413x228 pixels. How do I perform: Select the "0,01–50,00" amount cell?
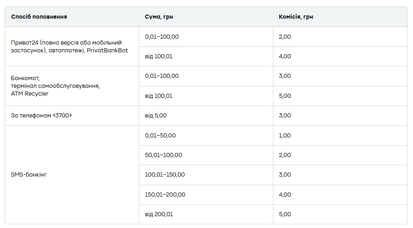[160, 135]
